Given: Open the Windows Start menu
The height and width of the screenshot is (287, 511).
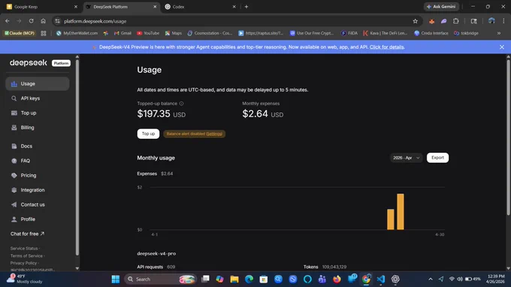Looking at the screenshot, I should click(116, 279).
